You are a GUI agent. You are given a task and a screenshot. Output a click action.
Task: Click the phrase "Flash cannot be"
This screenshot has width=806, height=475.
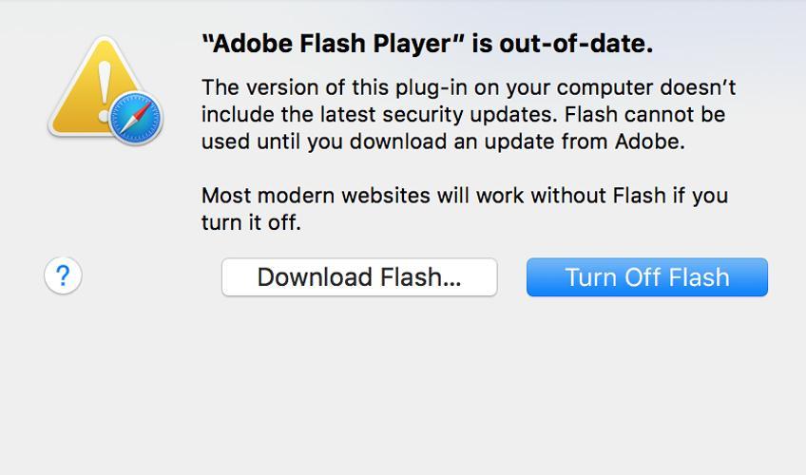[x=644, y=114]
